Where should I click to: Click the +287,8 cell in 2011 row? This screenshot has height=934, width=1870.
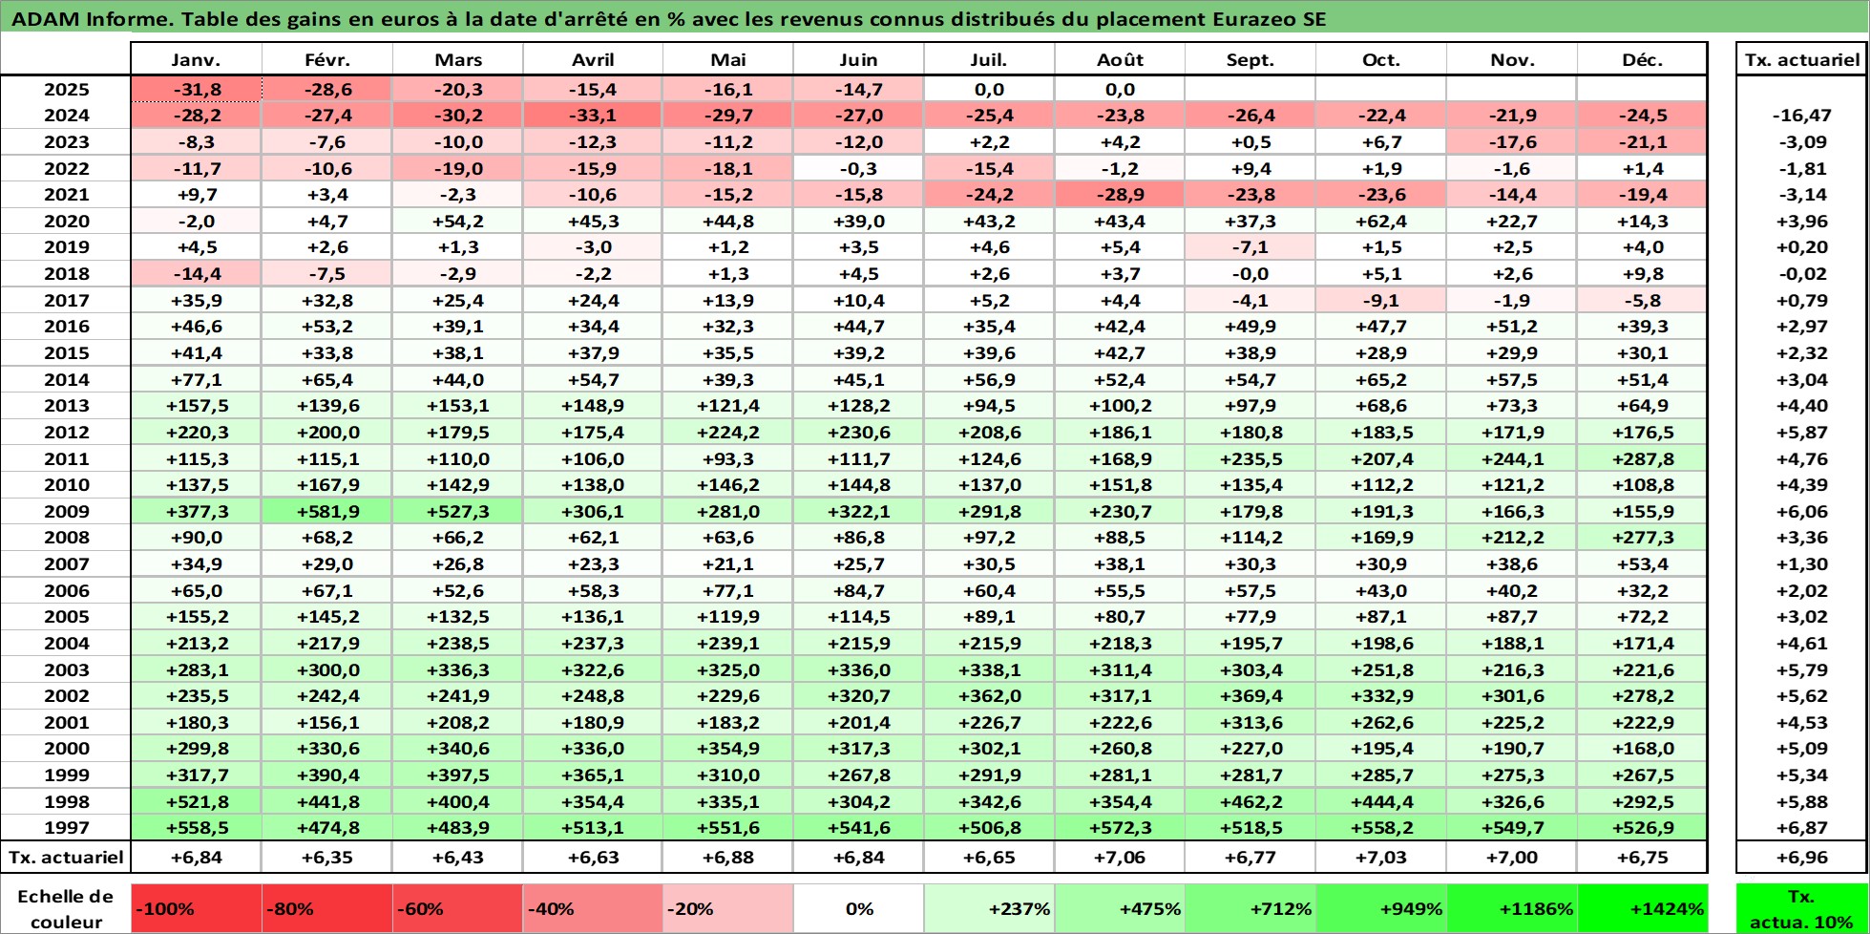click(x=1642, y=459)
